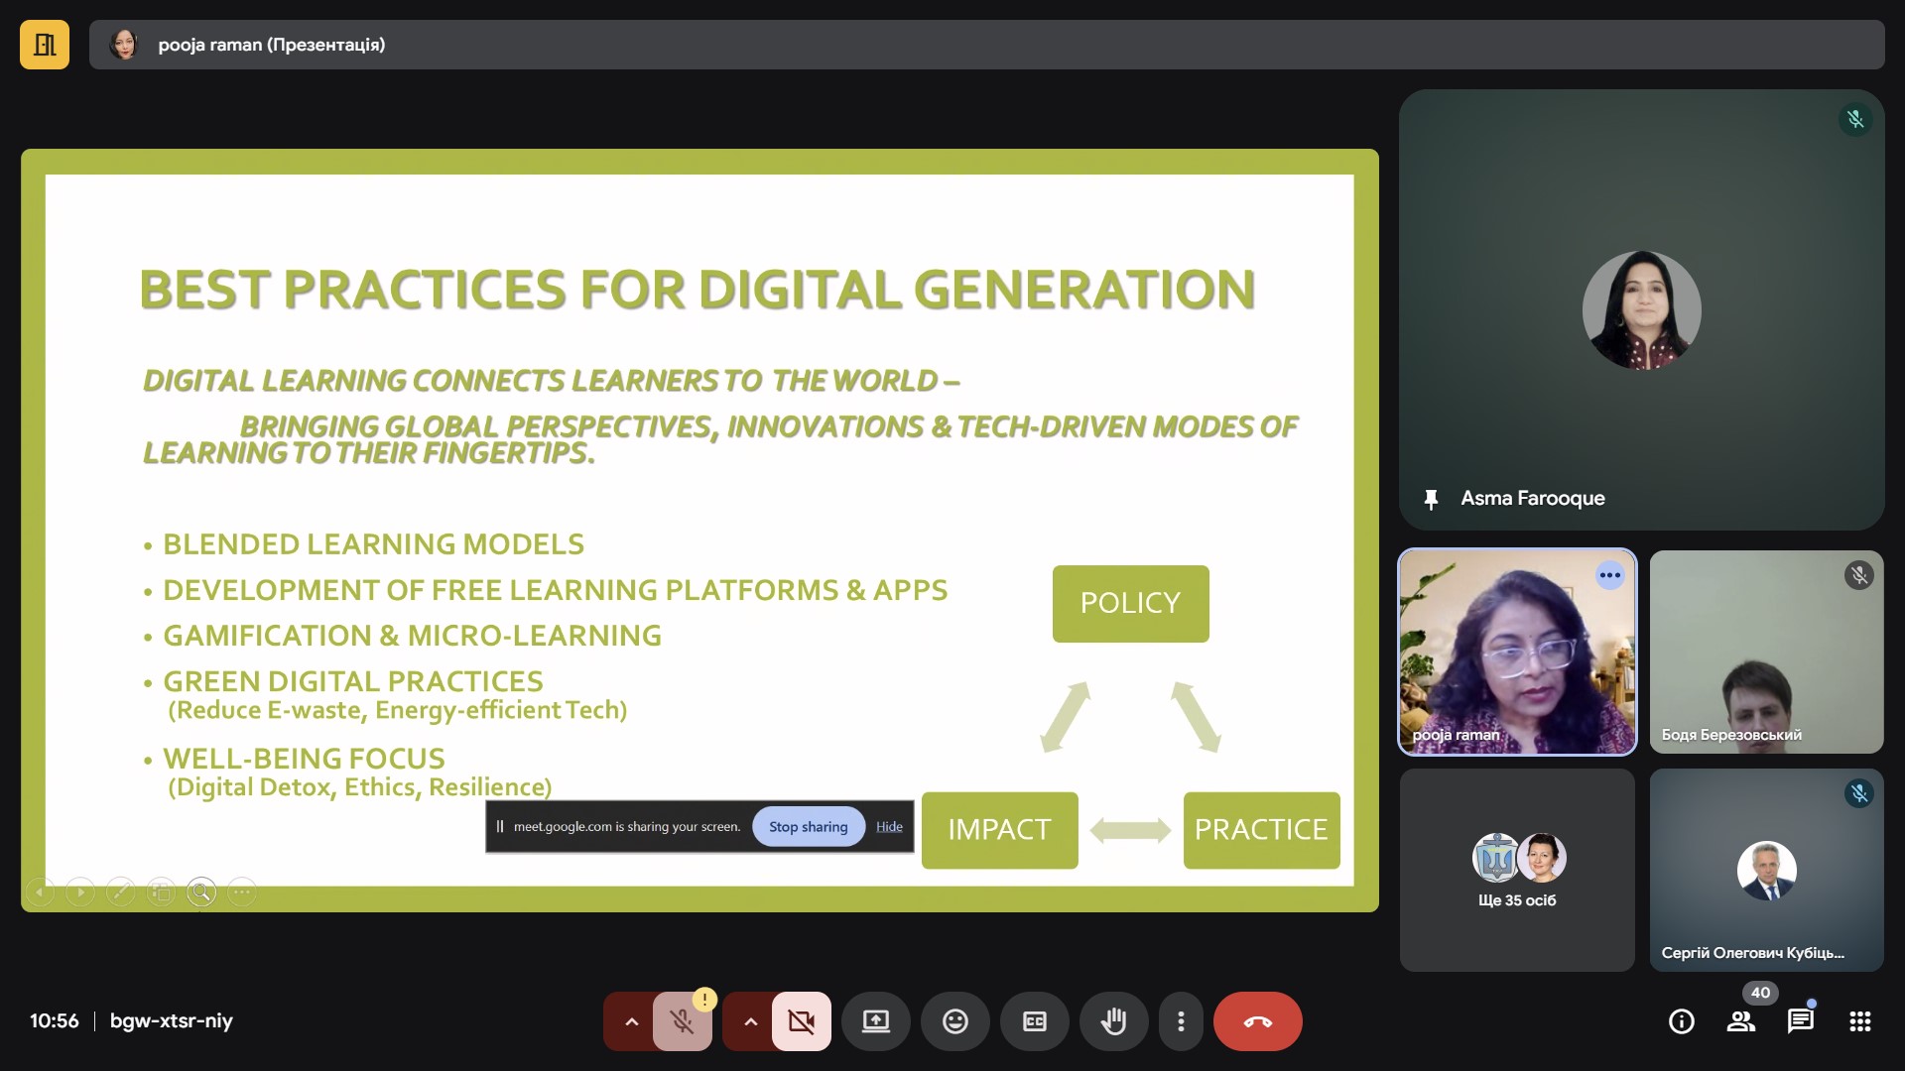
Task: Click the red leave call button
Action: (x=1257, y=1021)
